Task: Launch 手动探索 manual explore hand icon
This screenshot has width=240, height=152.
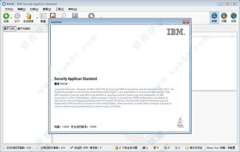Action: coord(28,16)
